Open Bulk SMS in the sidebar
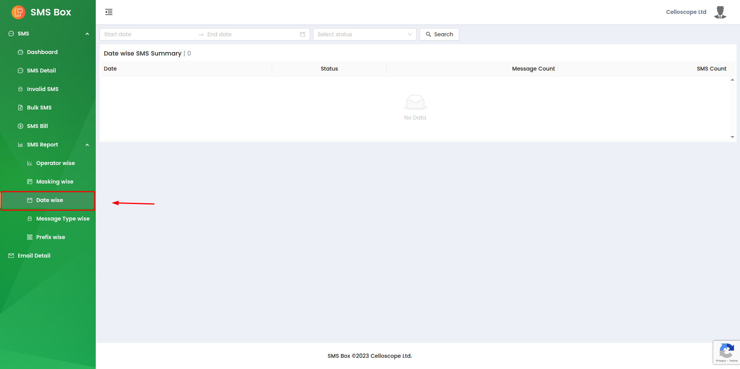The height and width of the screenshot is (369, 740). [39, 108]
